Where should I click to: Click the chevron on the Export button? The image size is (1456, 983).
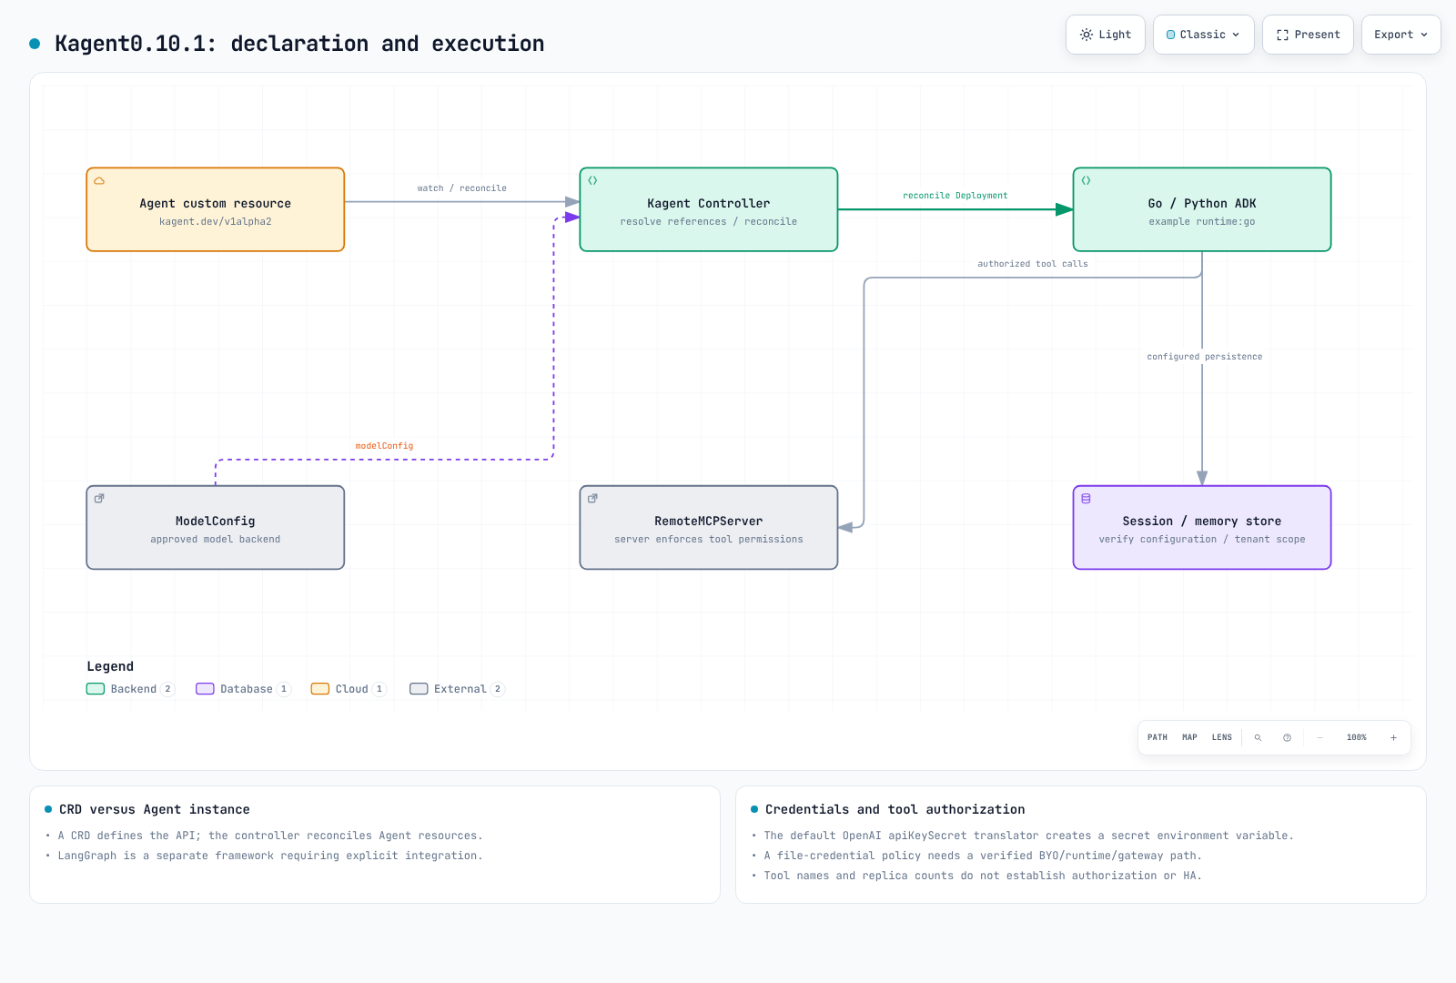pos(1424,35)
